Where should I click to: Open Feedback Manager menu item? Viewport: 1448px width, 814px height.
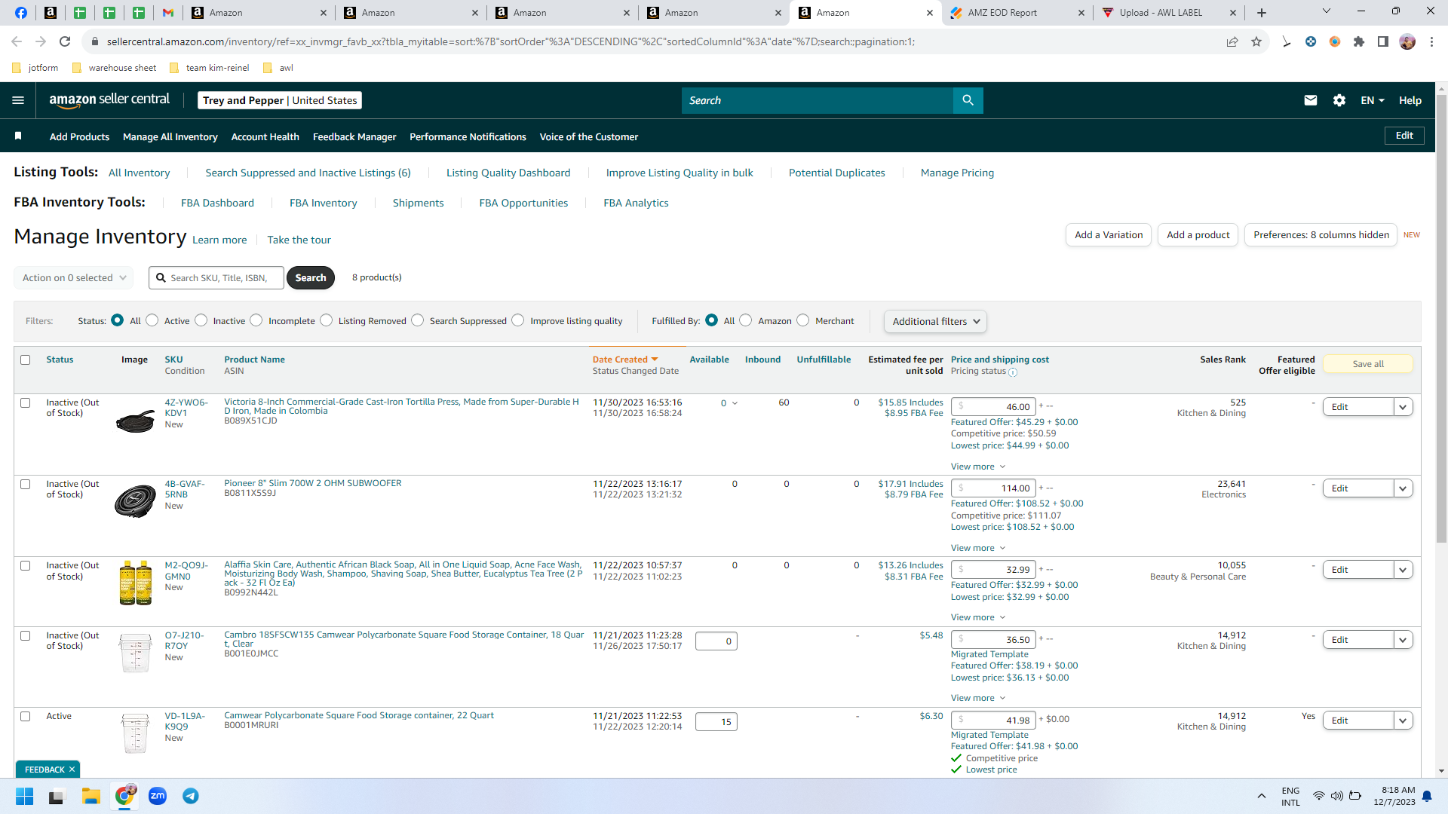tap(354, 136)
